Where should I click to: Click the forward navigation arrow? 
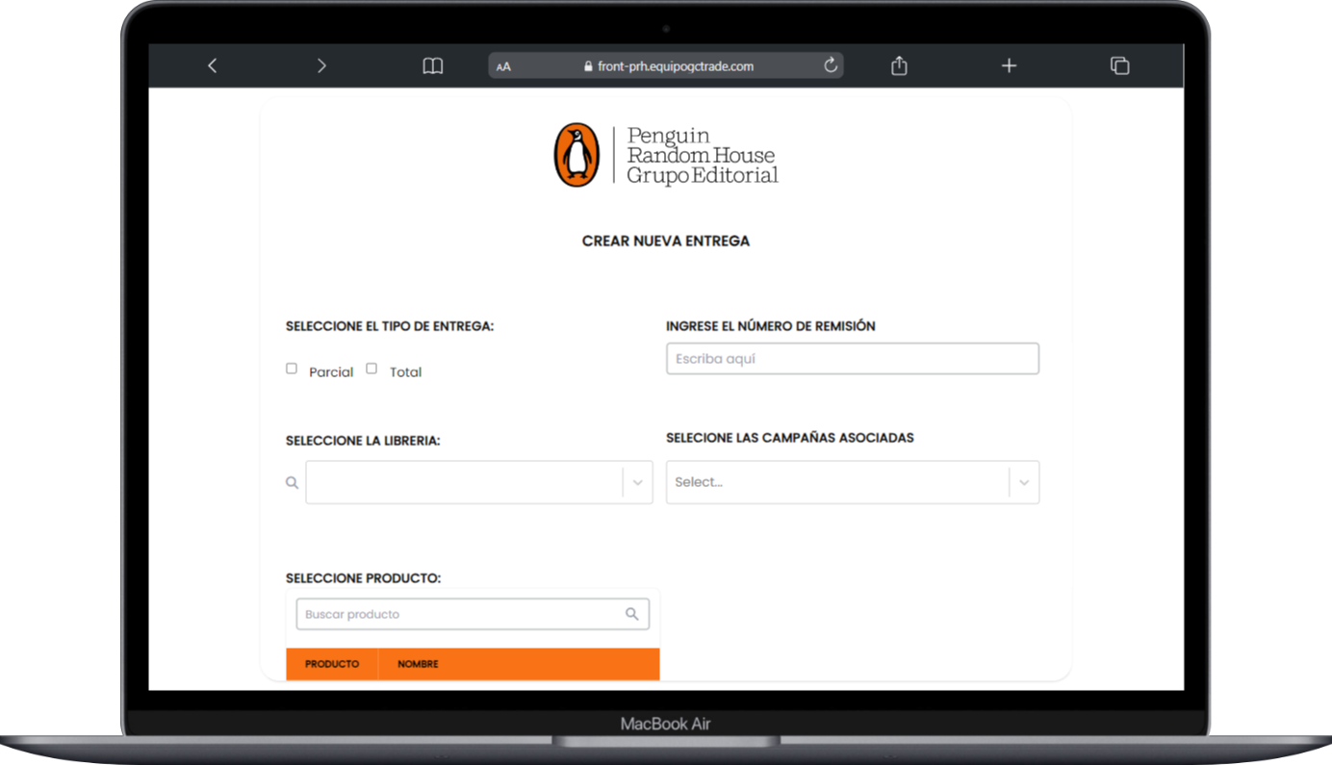click(321, 65)
